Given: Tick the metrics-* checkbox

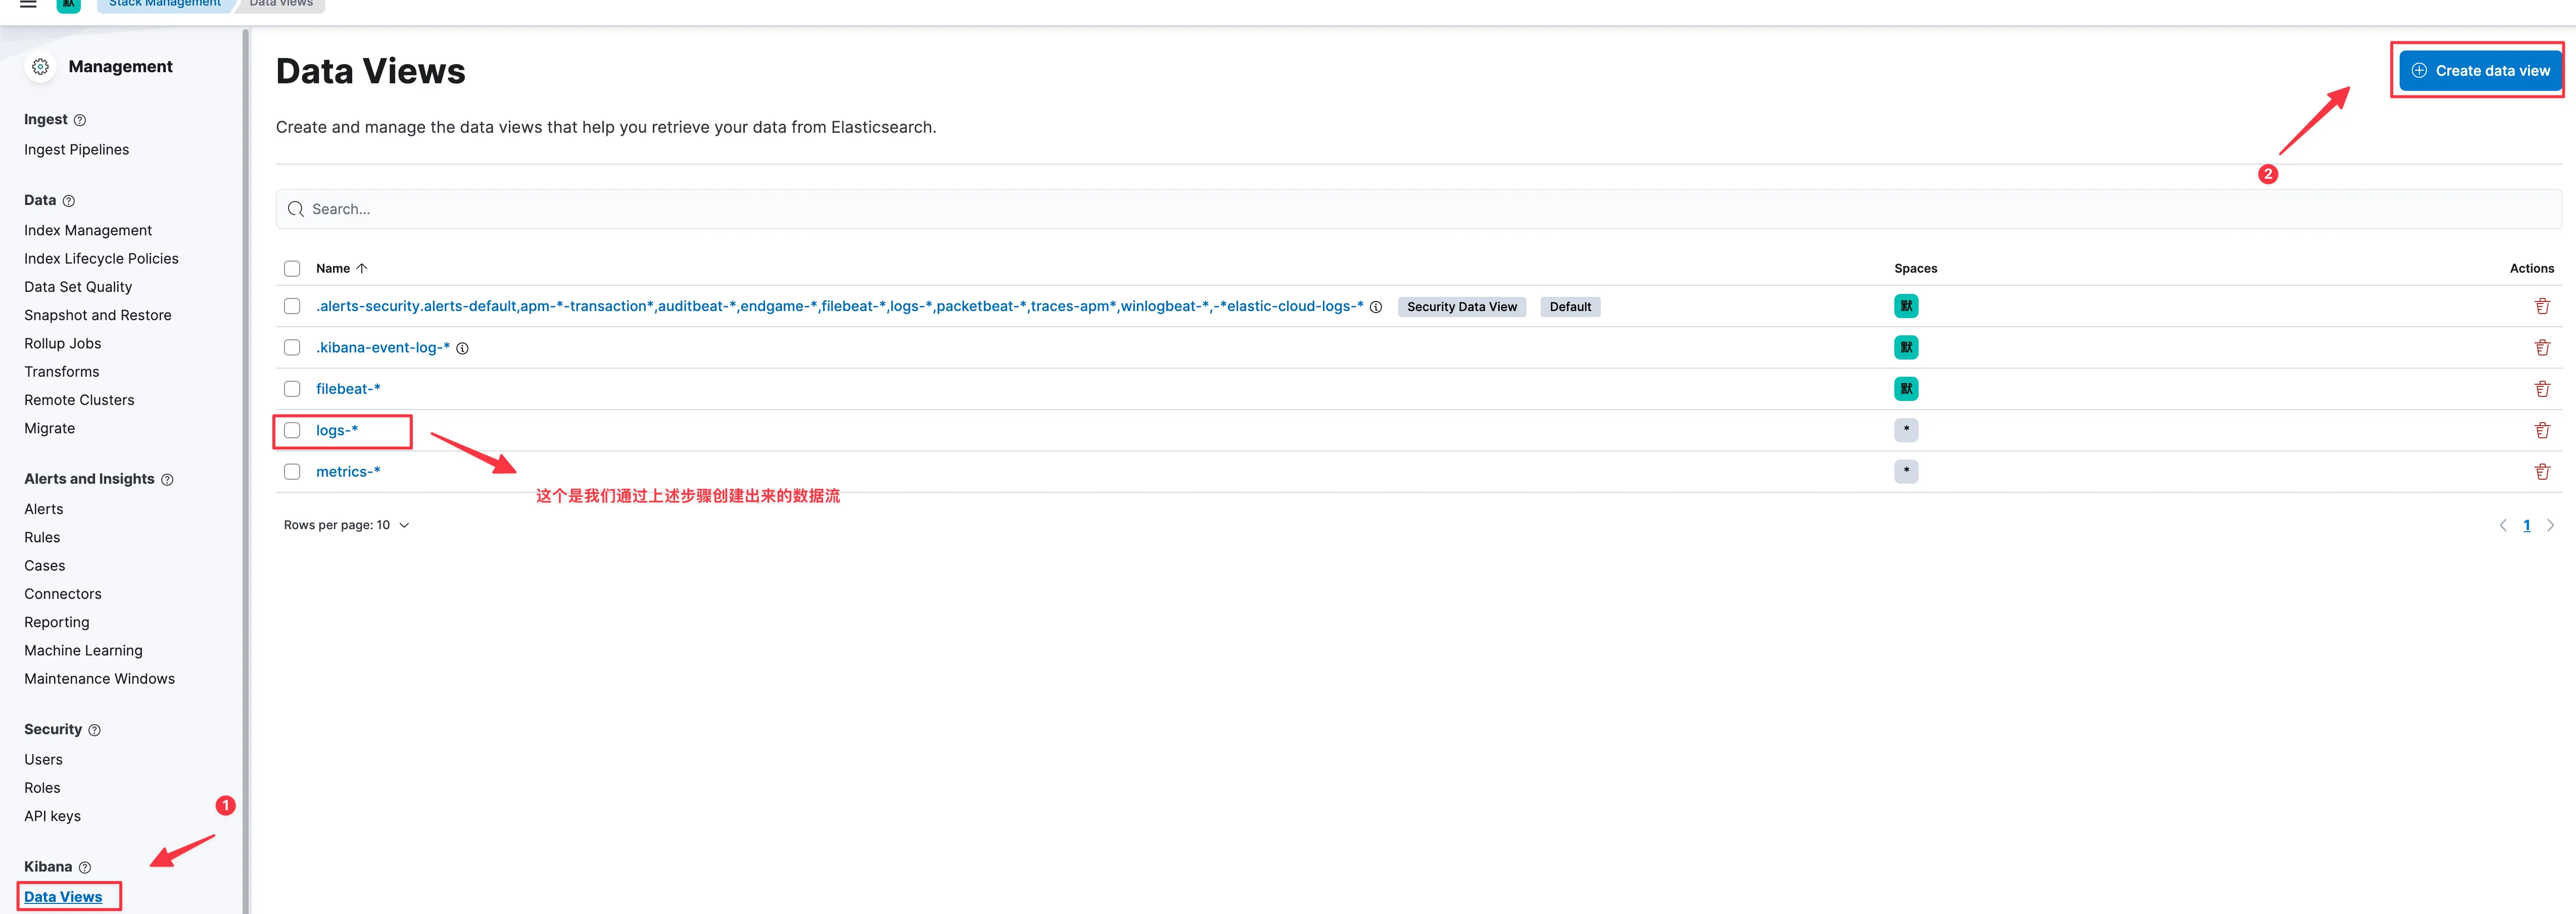Looking at the screenshot, I should [x=292, y=472].
